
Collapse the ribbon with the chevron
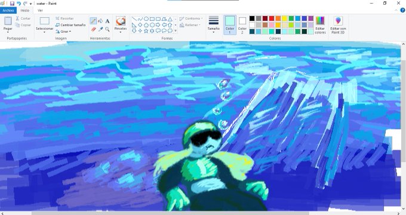pos(396,10)
